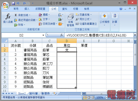
Task: Open the 名稱管理員 dialog
Action: [70, 20]
